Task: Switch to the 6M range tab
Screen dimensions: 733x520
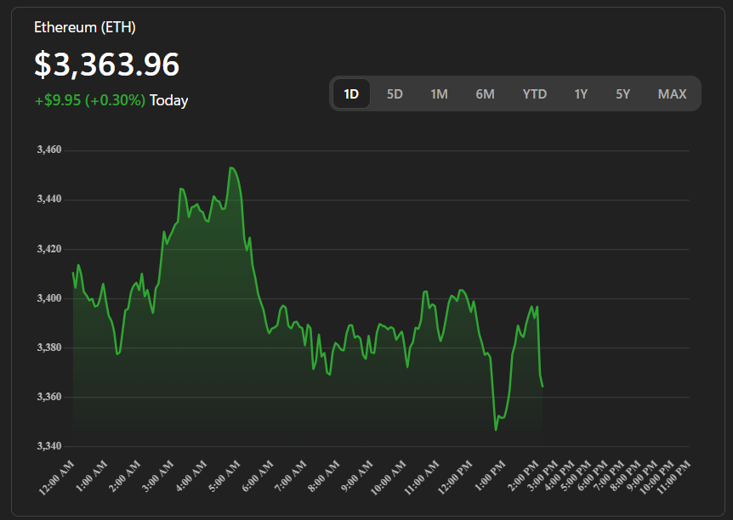Action: coord(485,93)
